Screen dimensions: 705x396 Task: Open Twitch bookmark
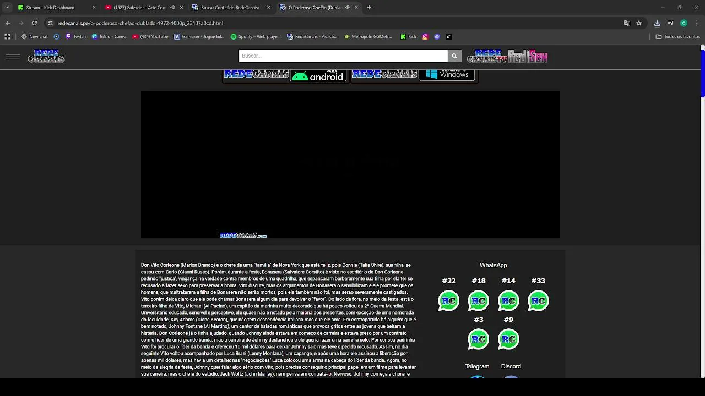76,37
